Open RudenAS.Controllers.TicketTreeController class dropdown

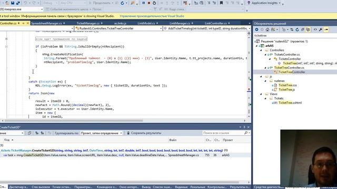(161, 28)
